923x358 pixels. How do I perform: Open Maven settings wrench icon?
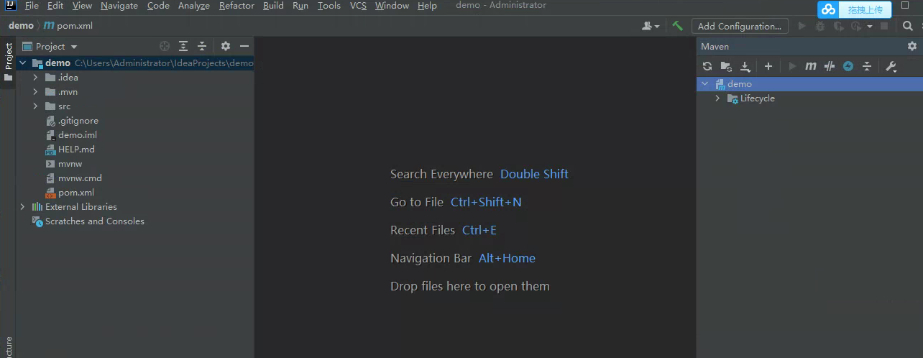click(891, 66)
